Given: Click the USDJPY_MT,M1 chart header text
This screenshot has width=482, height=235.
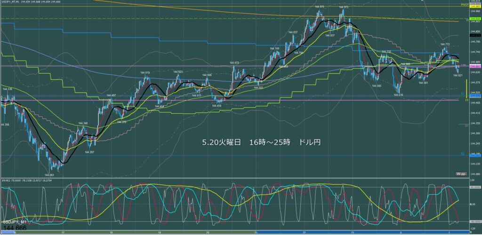Looking at the screenshot, I should click(30, 2).
